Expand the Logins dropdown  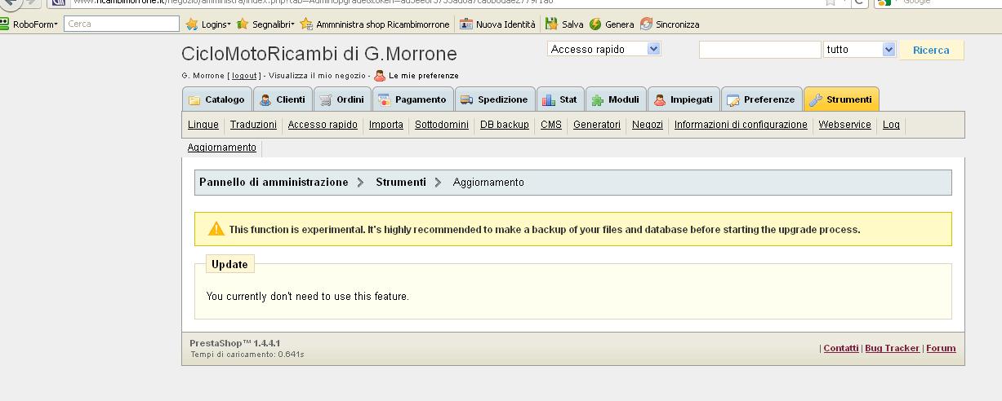(209, 24)
